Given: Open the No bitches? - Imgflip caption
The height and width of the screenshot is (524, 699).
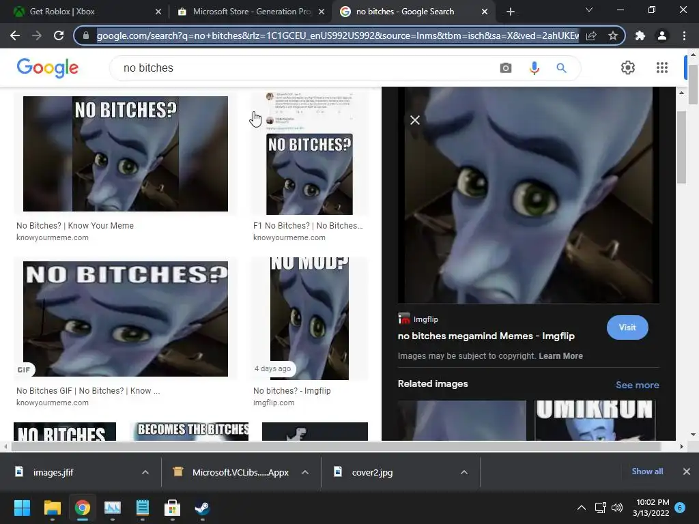Looking at the screenshot, I should 292,391.
